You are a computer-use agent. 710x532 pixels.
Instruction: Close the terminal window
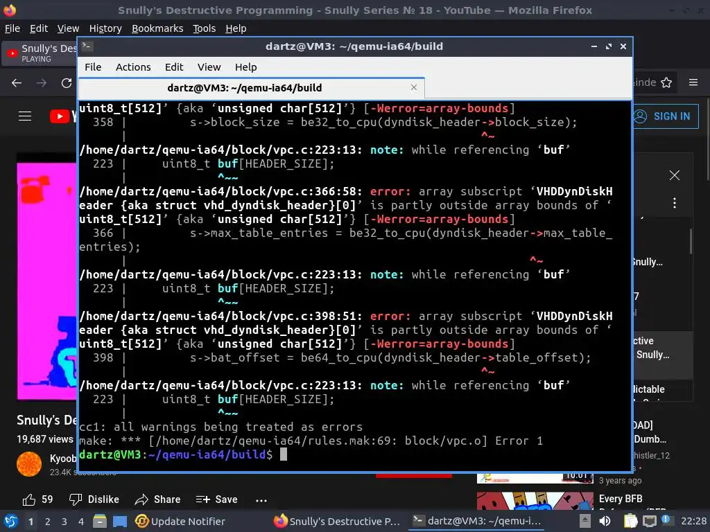[623, 46]
